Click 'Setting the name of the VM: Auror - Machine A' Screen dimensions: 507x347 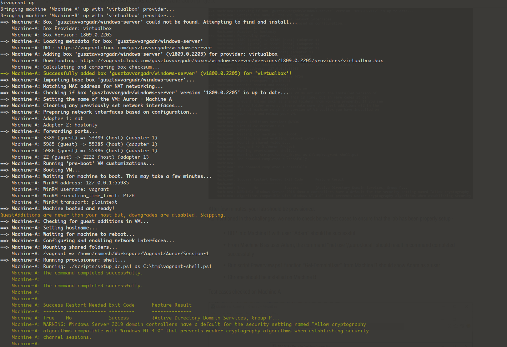pos(107,99)
